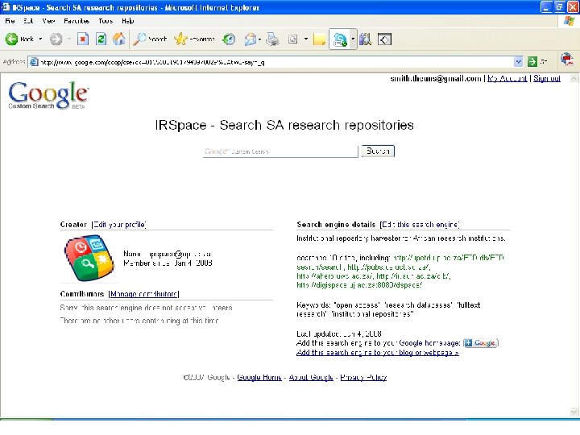
Task: Go to Home page icon
Action: (x=119, y=39)
